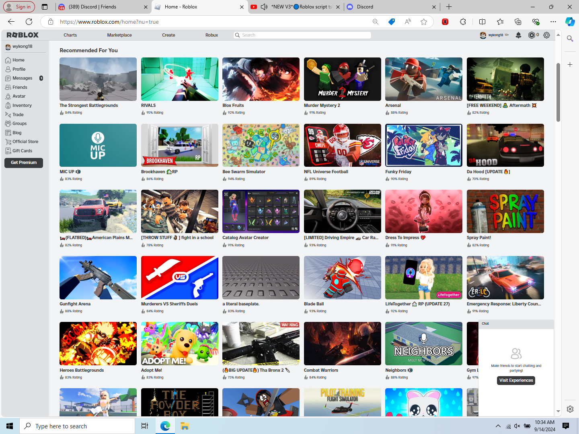Add this page to favorites star
Screen dimensions: 579x434
pos(424,22)
